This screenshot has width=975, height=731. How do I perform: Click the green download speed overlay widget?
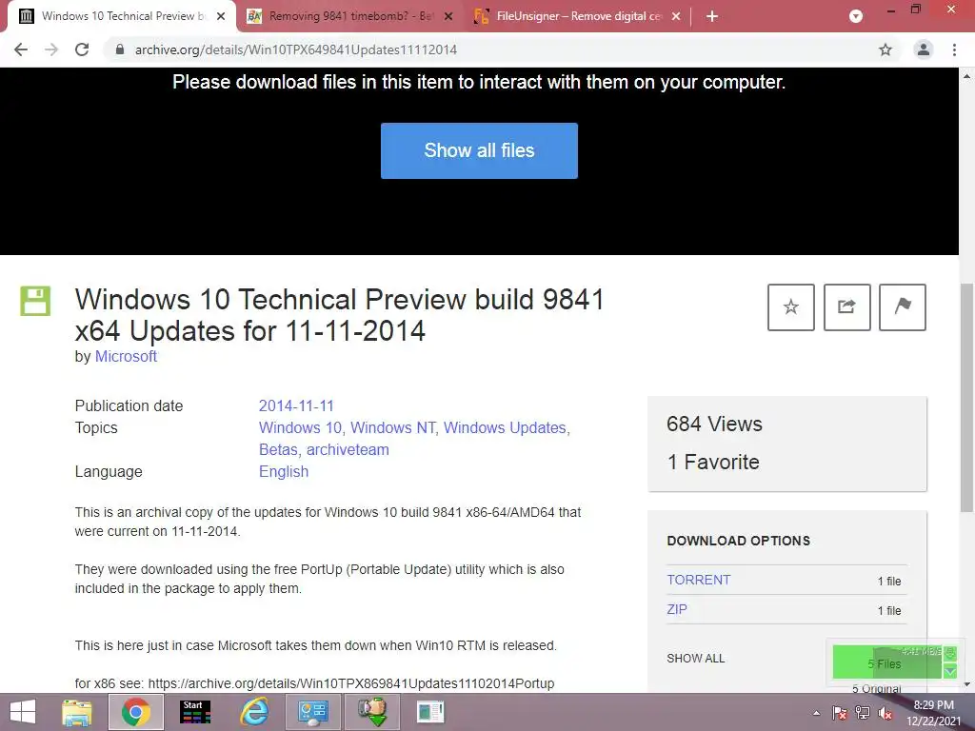(x=894, y=662)
